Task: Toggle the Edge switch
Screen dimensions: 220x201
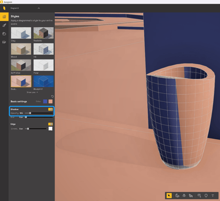Action: 50,124
